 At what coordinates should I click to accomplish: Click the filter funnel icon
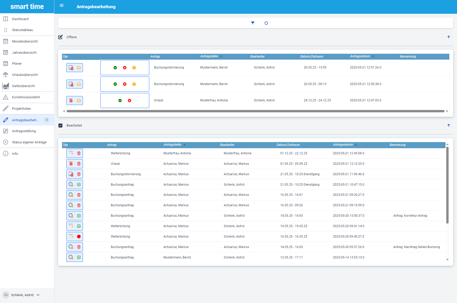coord(253,23)
